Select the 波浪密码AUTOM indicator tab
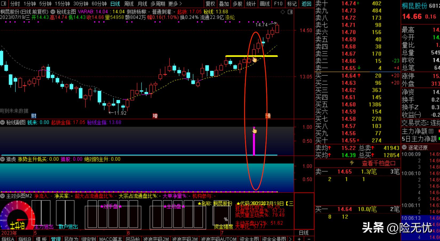The image size is (440, 241). (x=218, y=239)
